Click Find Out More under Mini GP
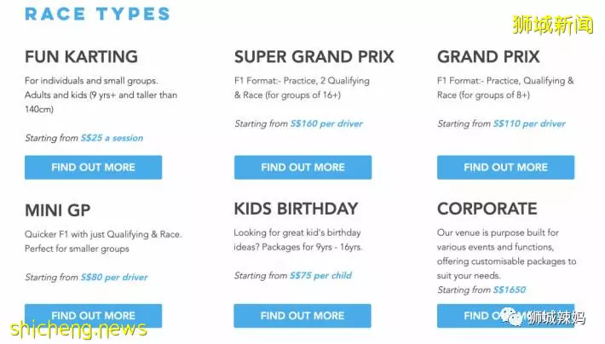This screenshot has width=605, height=344. pyautogui.click(x=94, y=316)
